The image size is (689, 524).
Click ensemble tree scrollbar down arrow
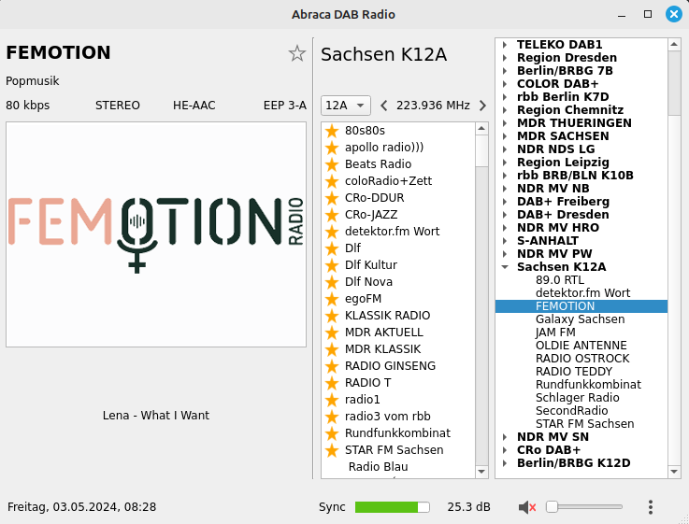click(x=674, y=472)
